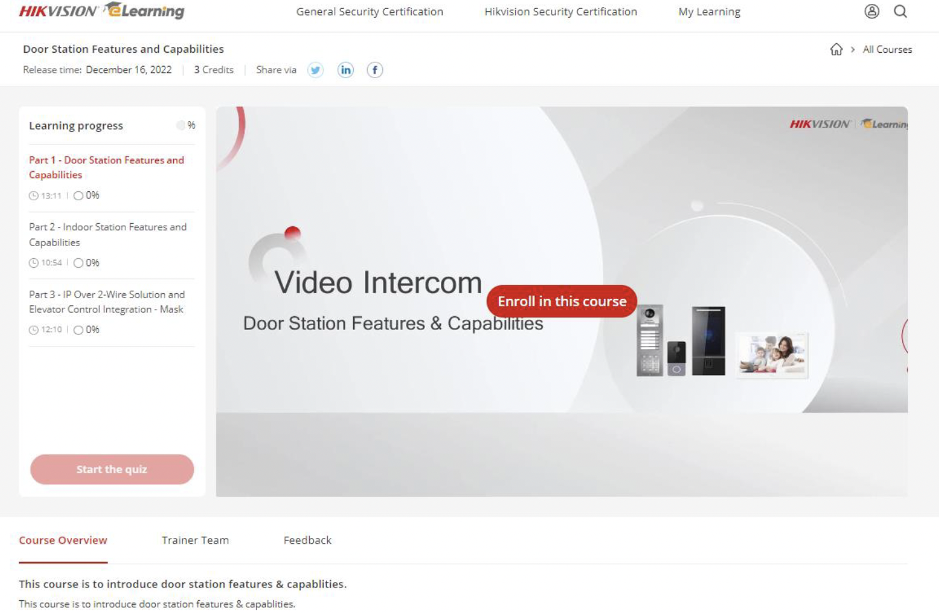Open the All Courses breadcrumb link
This screenshot has width=939, height=613.
click(887, 50)
